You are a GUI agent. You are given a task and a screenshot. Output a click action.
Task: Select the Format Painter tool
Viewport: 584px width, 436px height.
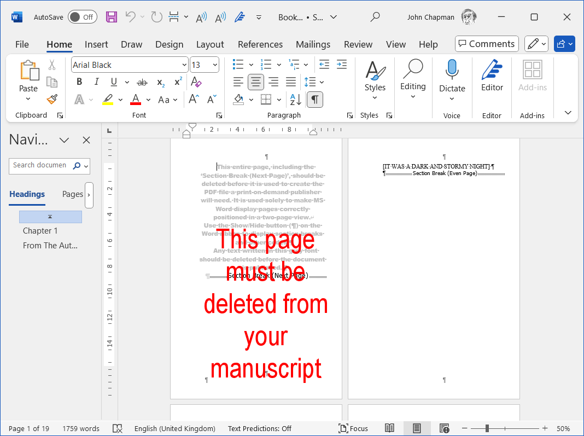52,99
